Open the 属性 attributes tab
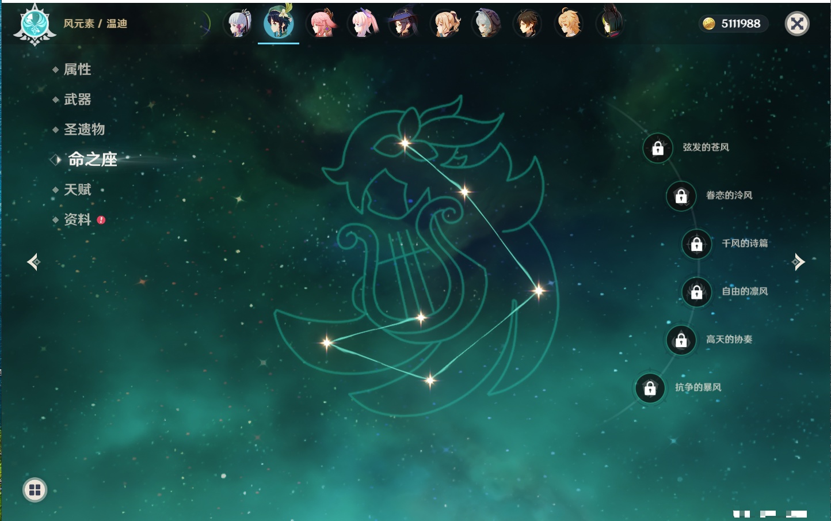 (x=77, y=70)
